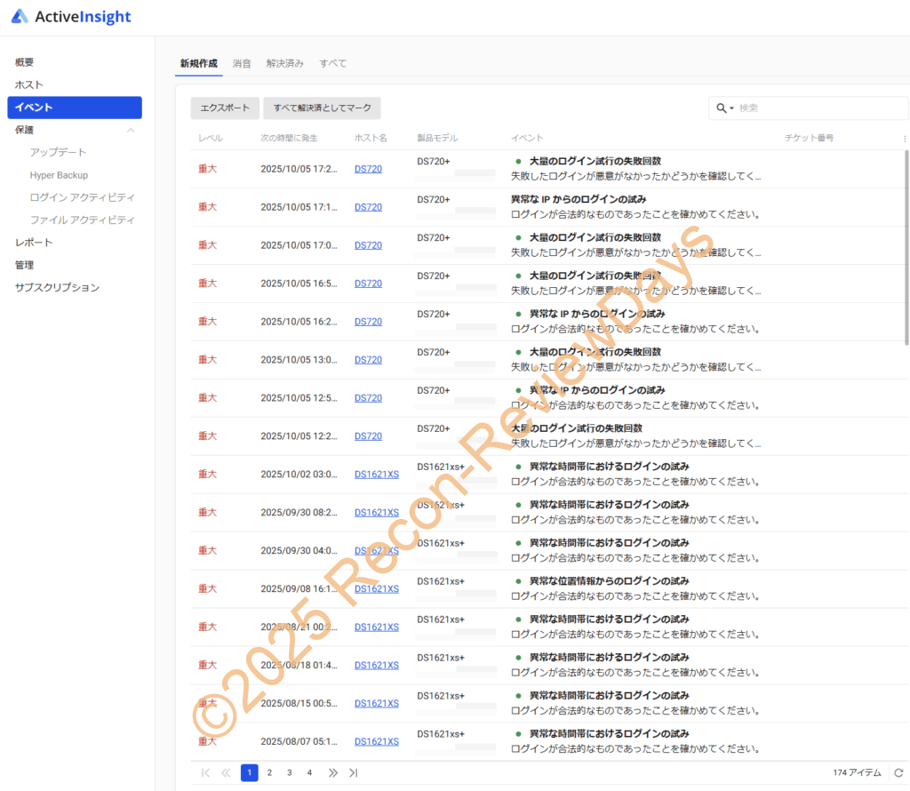
Task: Switch to the すべて tab
Action: [x=332, y=63]
